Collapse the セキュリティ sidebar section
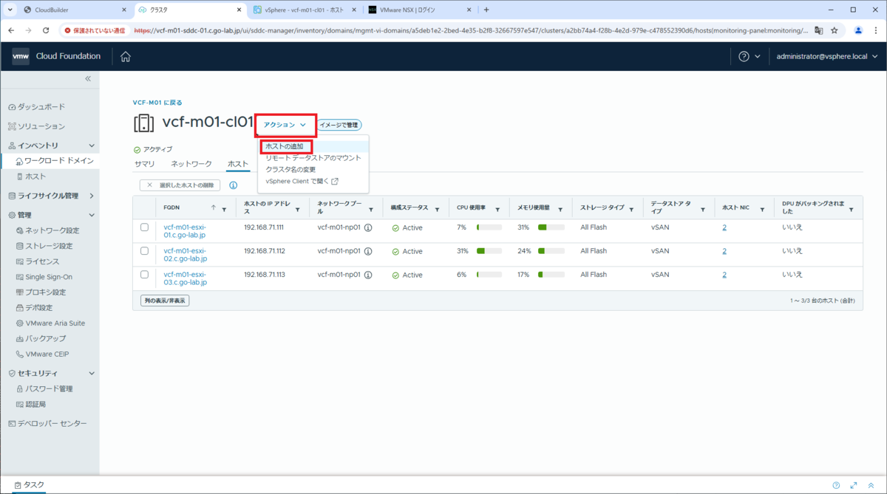The width and height of the screenshot is (887, 494). click(x=92, y=374)
